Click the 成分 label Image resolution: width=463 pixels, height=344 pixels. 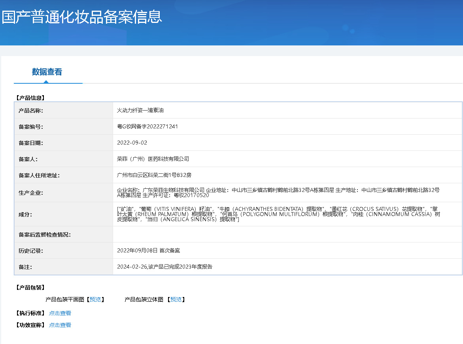(25, 214)
